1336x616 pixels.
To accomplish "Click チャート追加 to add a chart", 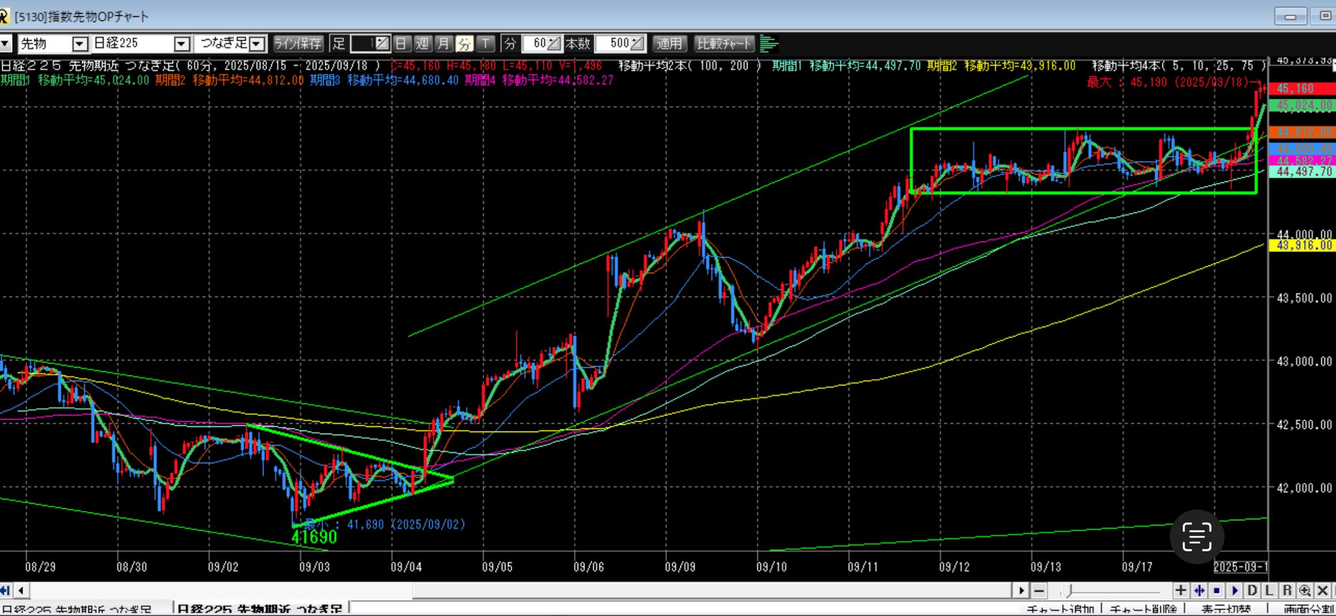I will pos(1060,610).
